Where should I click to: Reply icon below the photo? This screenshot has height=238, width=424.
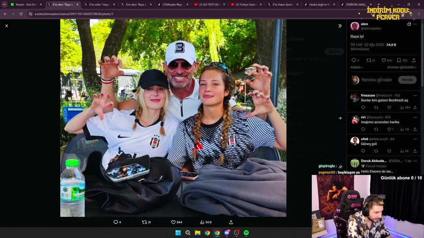(x=116, y=222)
